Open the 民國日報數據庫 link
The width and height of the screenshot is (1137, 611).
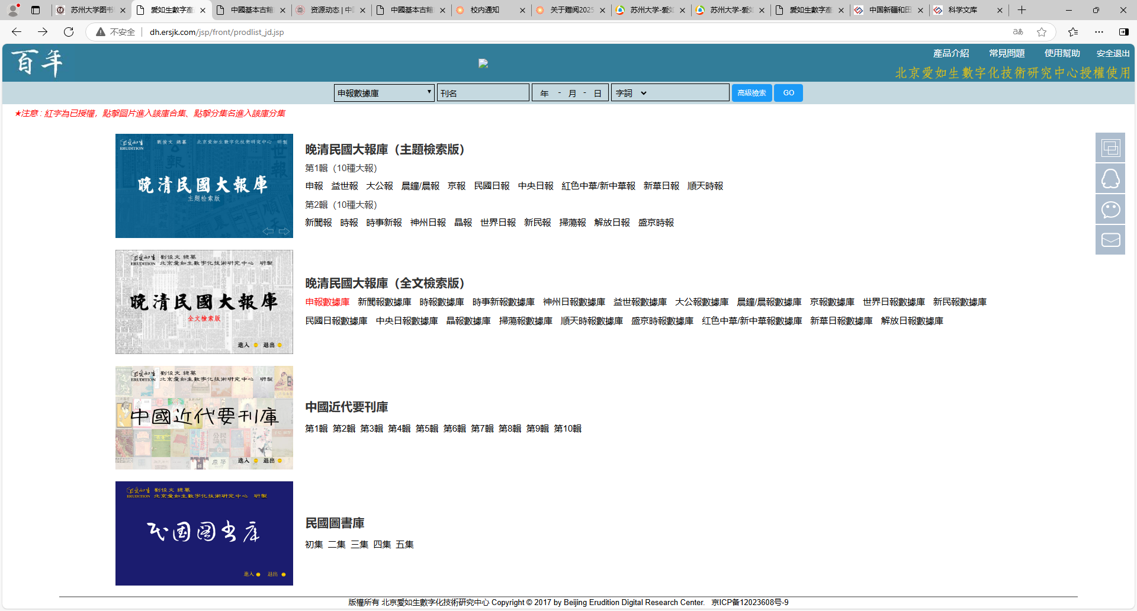point(336,321)
